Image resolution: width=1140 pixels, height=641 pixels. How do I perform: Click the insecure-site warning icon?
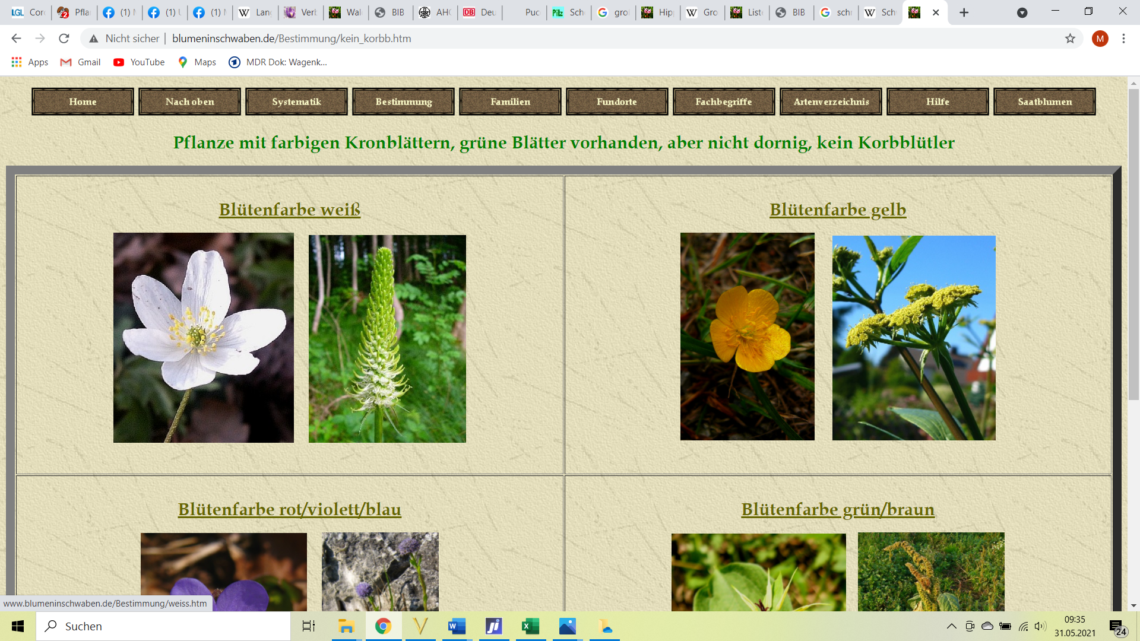[94, 39]
